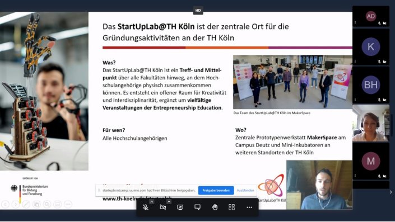Toggle subtitles in the slide controls
395x222 pixels.
(x=57, y=204)
